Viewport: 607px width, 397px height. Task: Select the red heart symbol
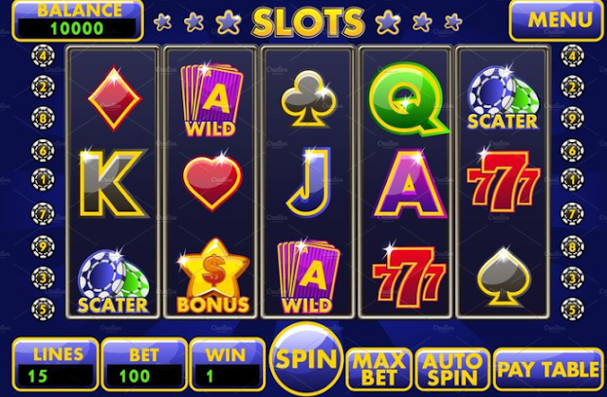click(x=212, y=183)
